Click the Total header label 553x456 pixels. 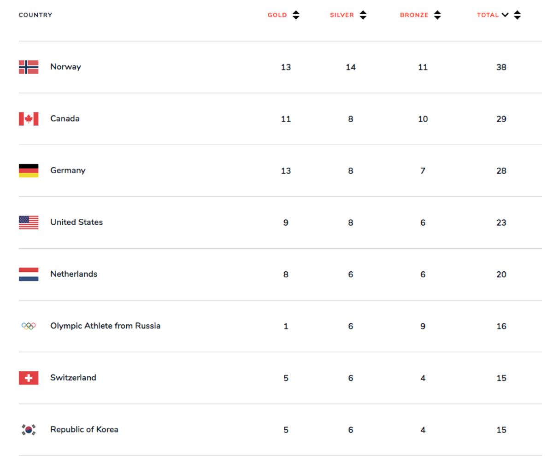tap(488, 15)
